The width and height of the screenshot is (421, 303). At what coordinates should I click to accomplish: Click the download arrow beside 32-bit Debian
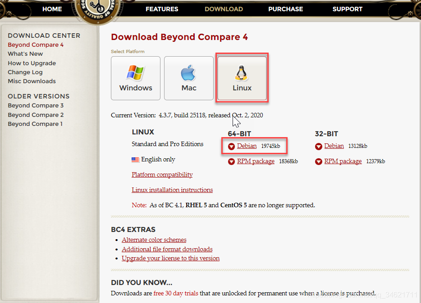click(x=318, y=147)
